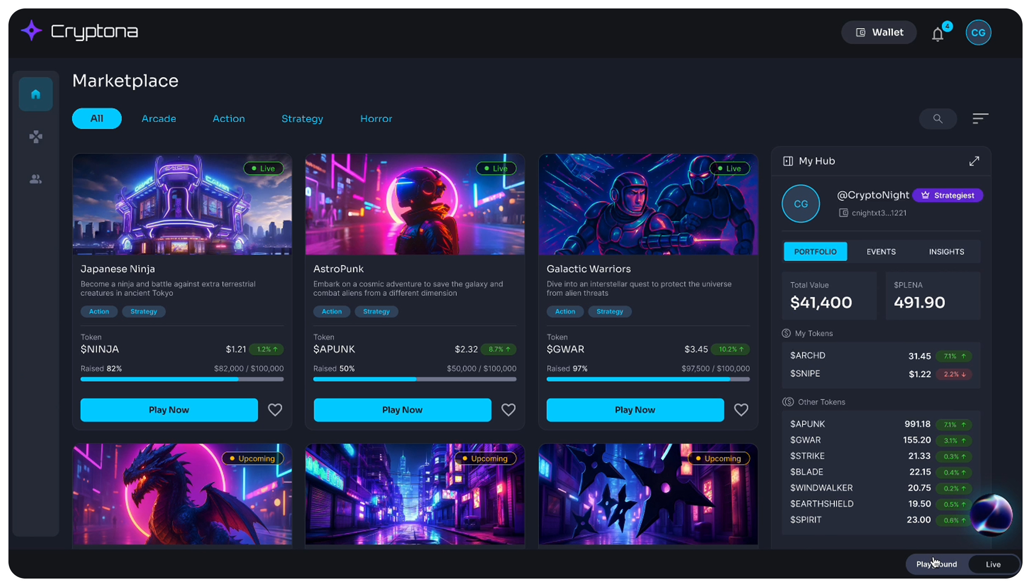Click the AstroPunk fundraising progress bar

(x=415, y=379)
